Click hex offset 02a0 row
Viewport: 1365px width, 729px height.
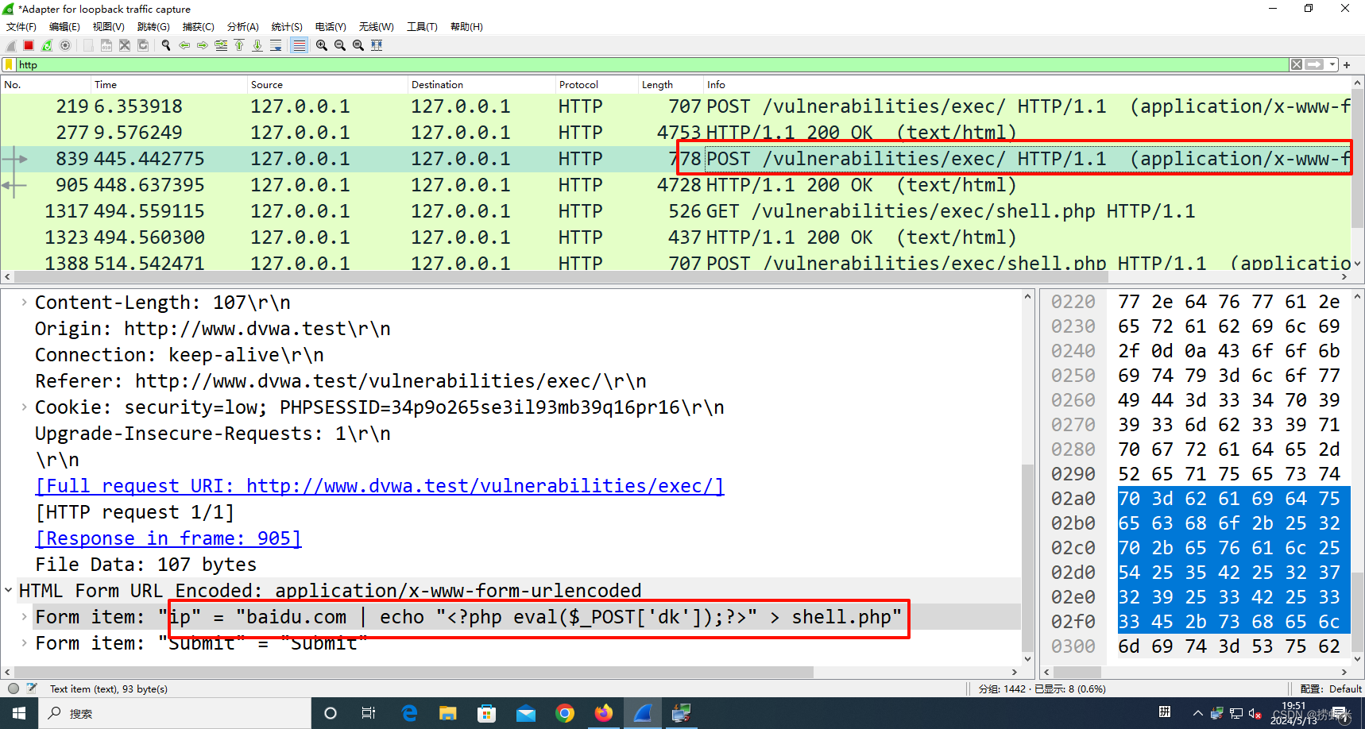click(x=1073, y=499)
